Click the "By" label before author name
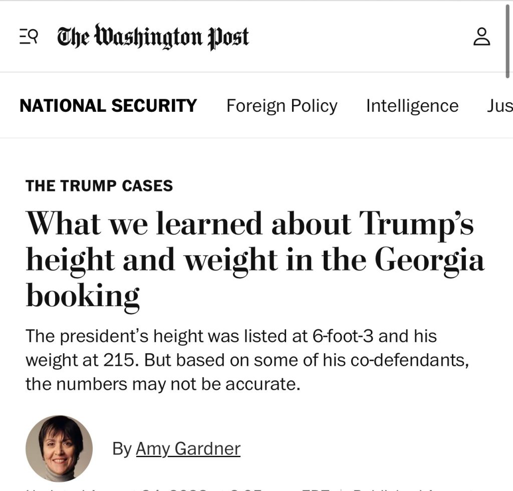 [x=122, y=448]
